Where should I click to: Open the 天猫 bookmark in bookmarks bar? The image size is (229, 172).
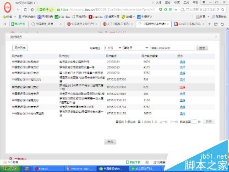[45, 17]
